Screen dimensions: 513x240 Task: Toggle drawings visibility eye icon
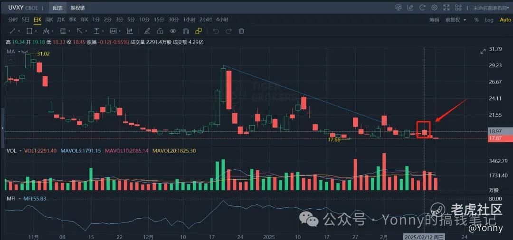coord(173,31)
